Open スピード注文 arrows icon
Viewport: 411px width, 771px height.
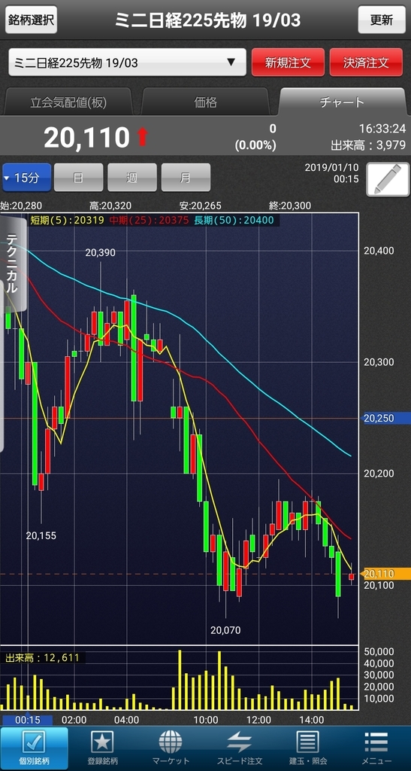(x=240, y=748)
